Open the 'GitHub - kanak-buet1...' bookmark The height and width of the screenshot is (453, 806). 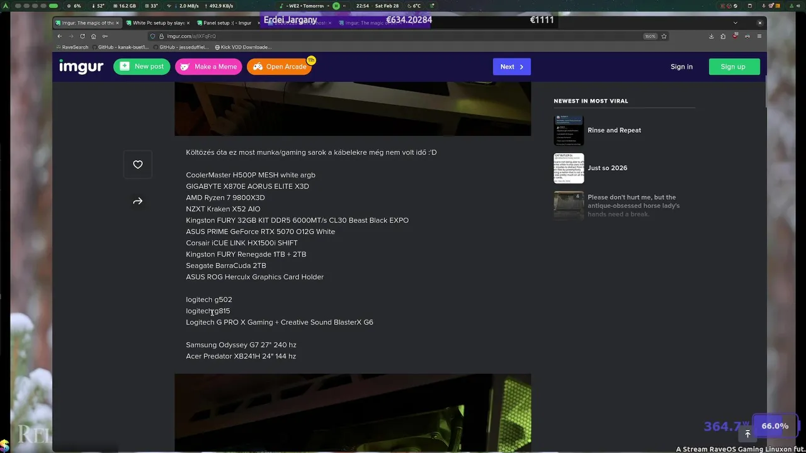(x=120, y=47)
